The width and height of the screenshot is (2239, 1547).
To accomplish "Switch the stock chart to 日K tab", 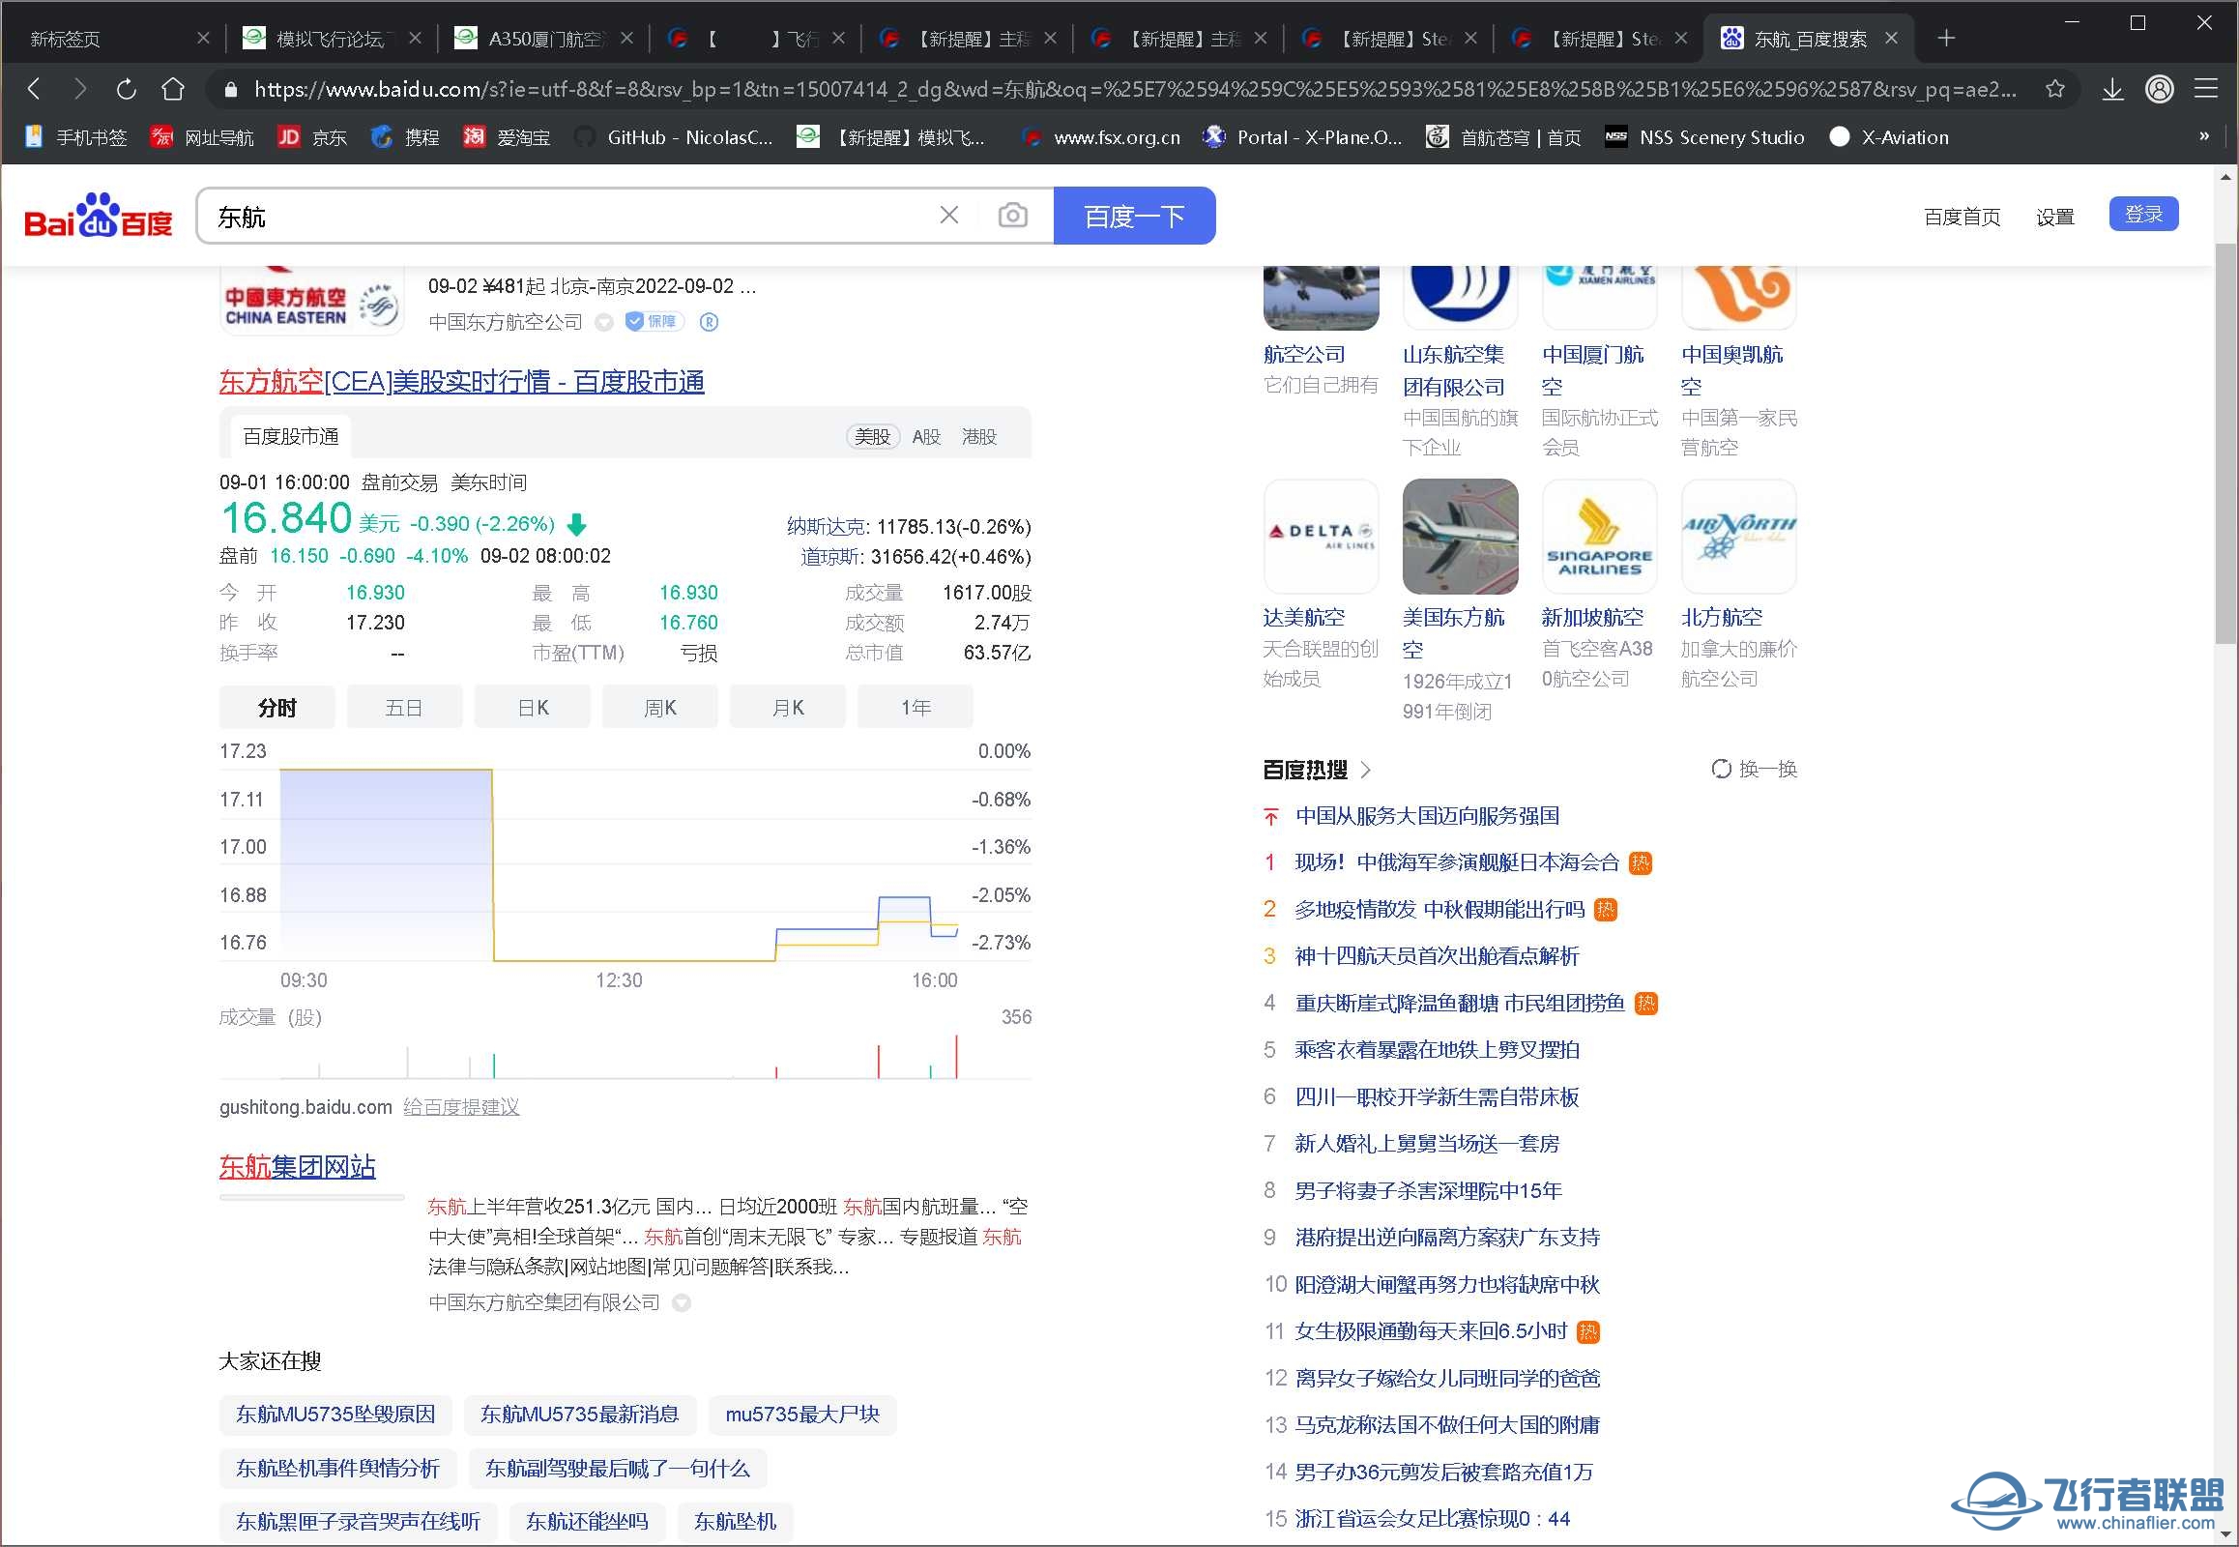I will [x=531, y=707].
